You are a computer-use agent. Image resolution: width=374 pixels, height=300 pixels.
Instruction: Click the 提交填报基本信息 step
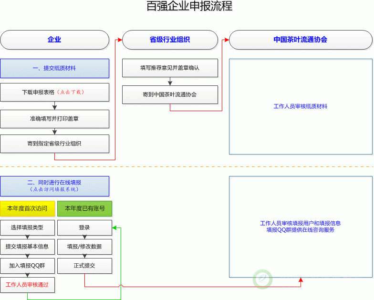pyautogui.click(x=27, y=247)
